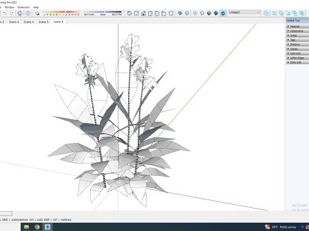The image size is (309, 231).
Task: Click the Redo arrow icon
Action: (x=12, y=13)
